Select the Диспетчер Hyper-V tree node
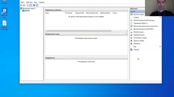This screenshot has width=174, height=97. pos(29,8)
